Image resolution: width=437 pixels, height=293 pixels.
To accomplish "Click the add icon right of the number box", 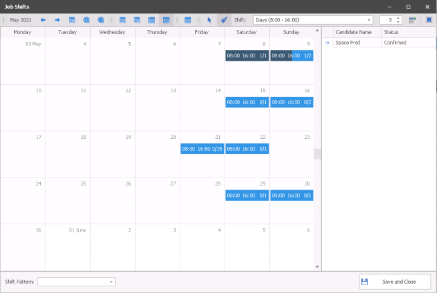I will (412, 20).
